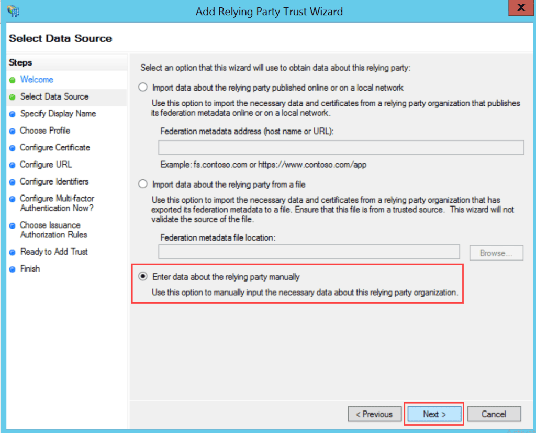
Task: Click the green bullet beside Welcome step
Action: 12,80
